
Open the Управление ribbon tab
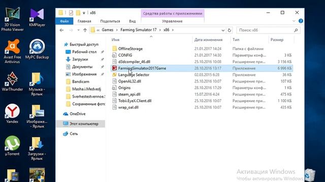click(172, 21)
